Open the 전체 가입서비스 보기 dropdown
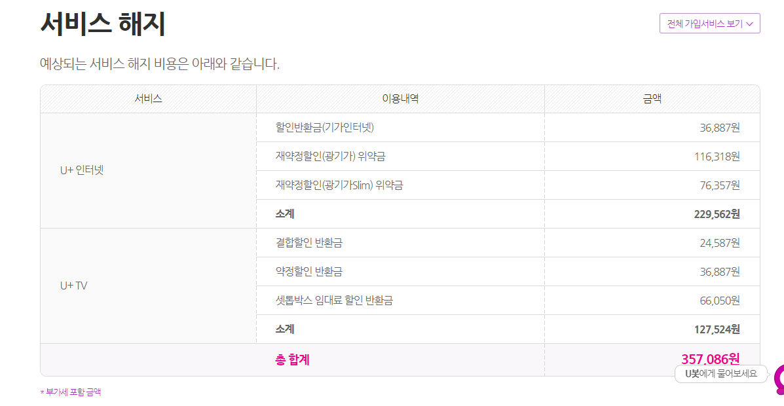This screenshot has width=784, height=406. click(x=709, y=24)
